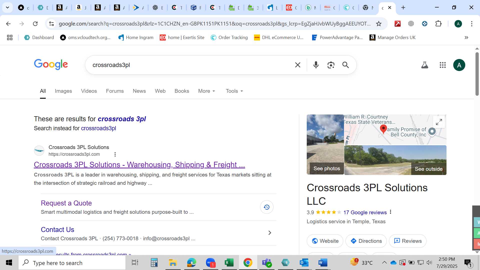Screen dimensions: 480x270
Task: Open DHL eCommerce bookmark
Action: [279, 37]
